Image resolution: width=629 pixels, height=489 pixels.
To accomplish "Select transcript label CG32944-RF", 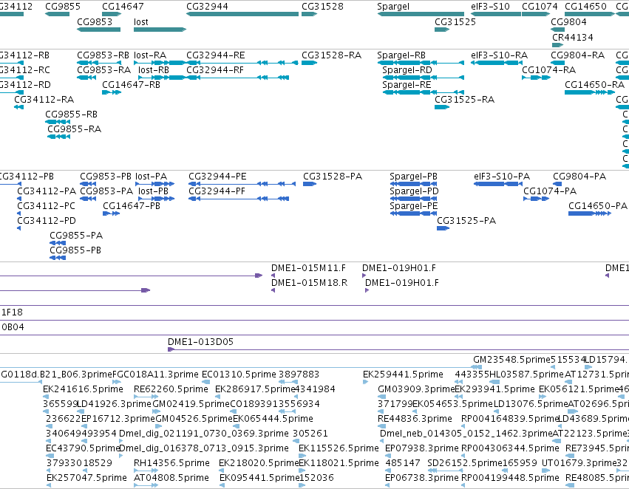I will [215, 69].
